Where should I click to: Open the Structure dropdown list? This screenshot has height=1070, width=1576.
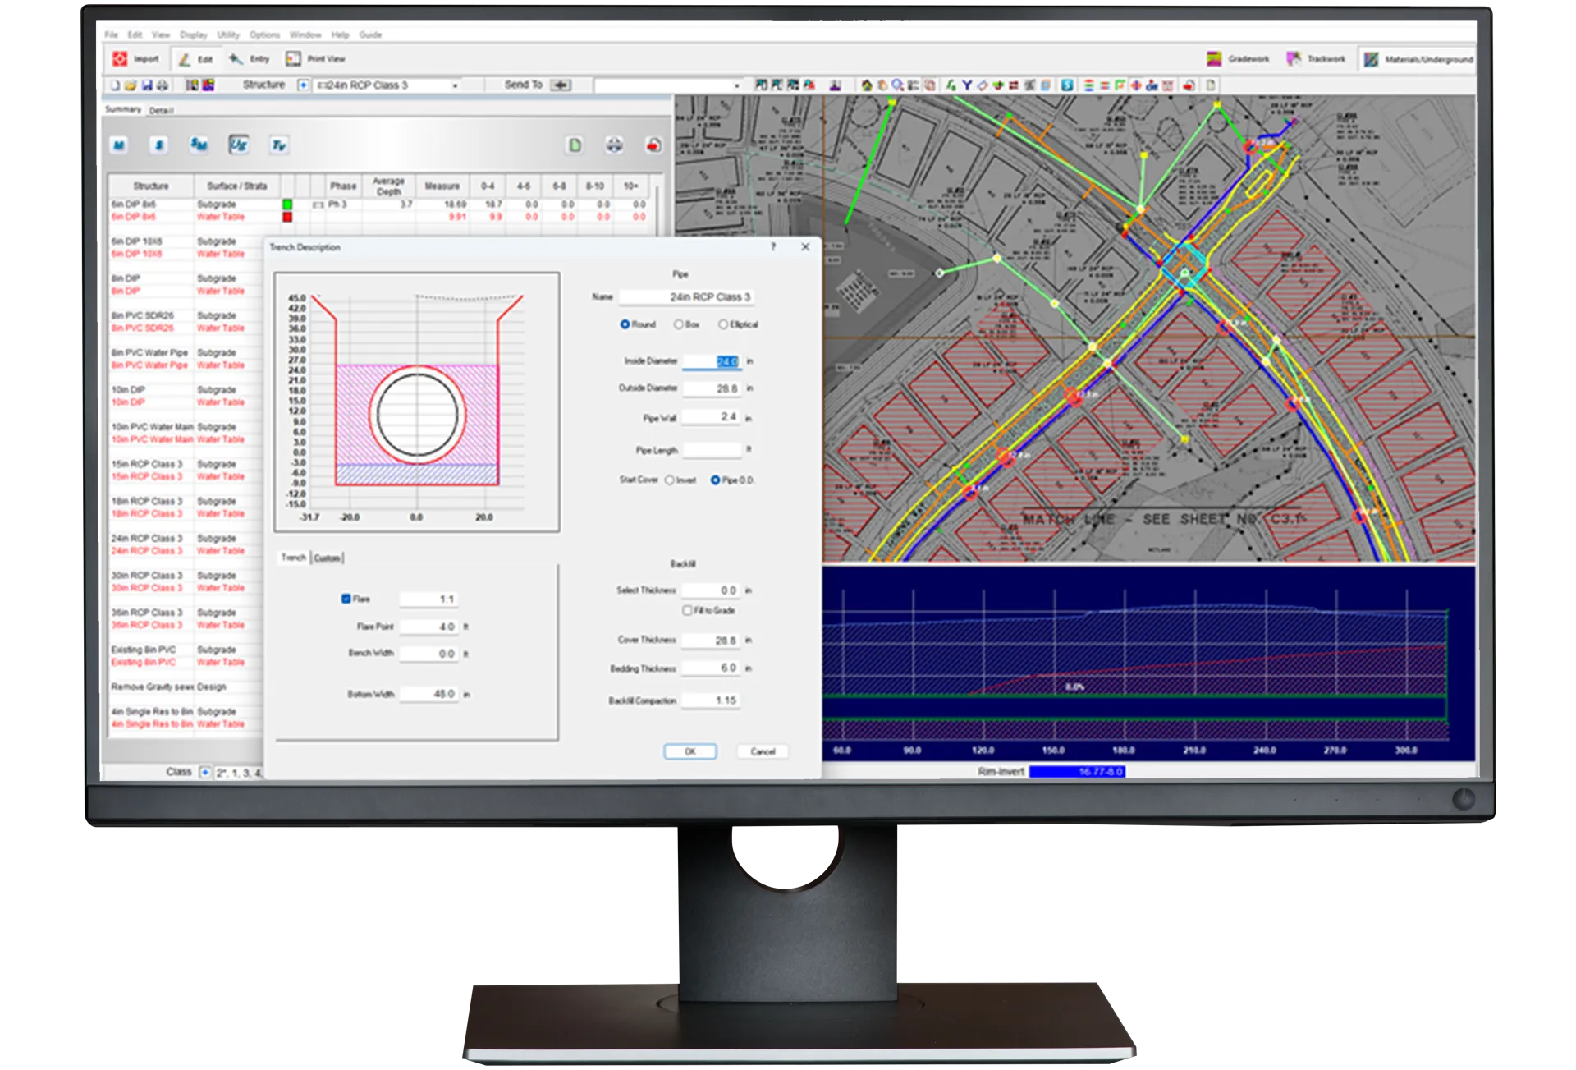point(455,85)
